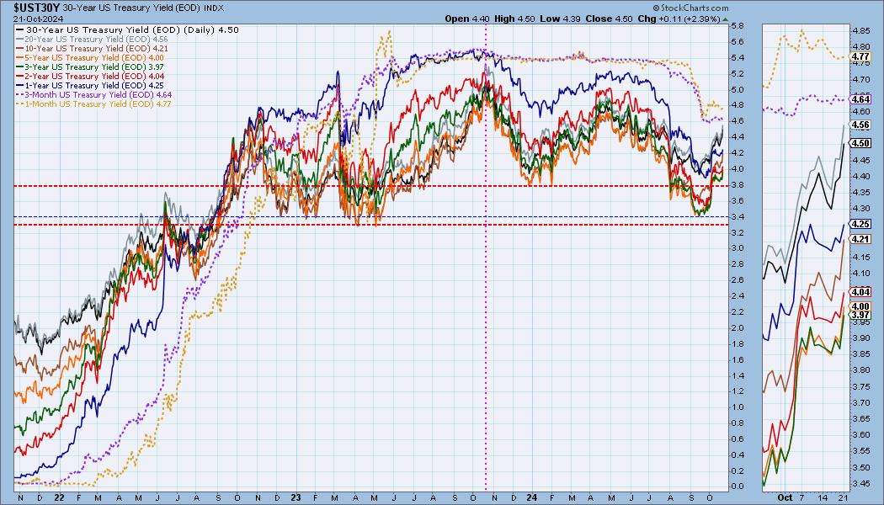Click legend entry 3-Month US Treasury Yield 4.64
Screen dimensions: 884x505
pyautogui.click(x=94, y=94)
